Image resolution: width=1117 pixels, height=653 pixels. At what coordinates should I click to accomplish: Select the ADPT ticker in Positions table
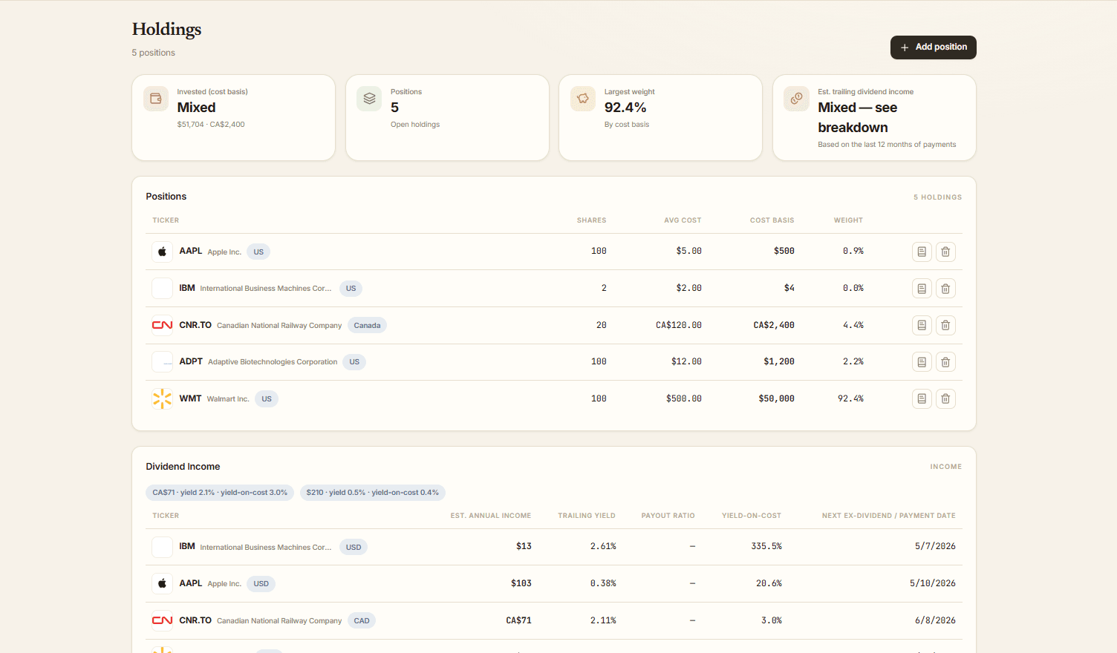click(x=191, y=361)
